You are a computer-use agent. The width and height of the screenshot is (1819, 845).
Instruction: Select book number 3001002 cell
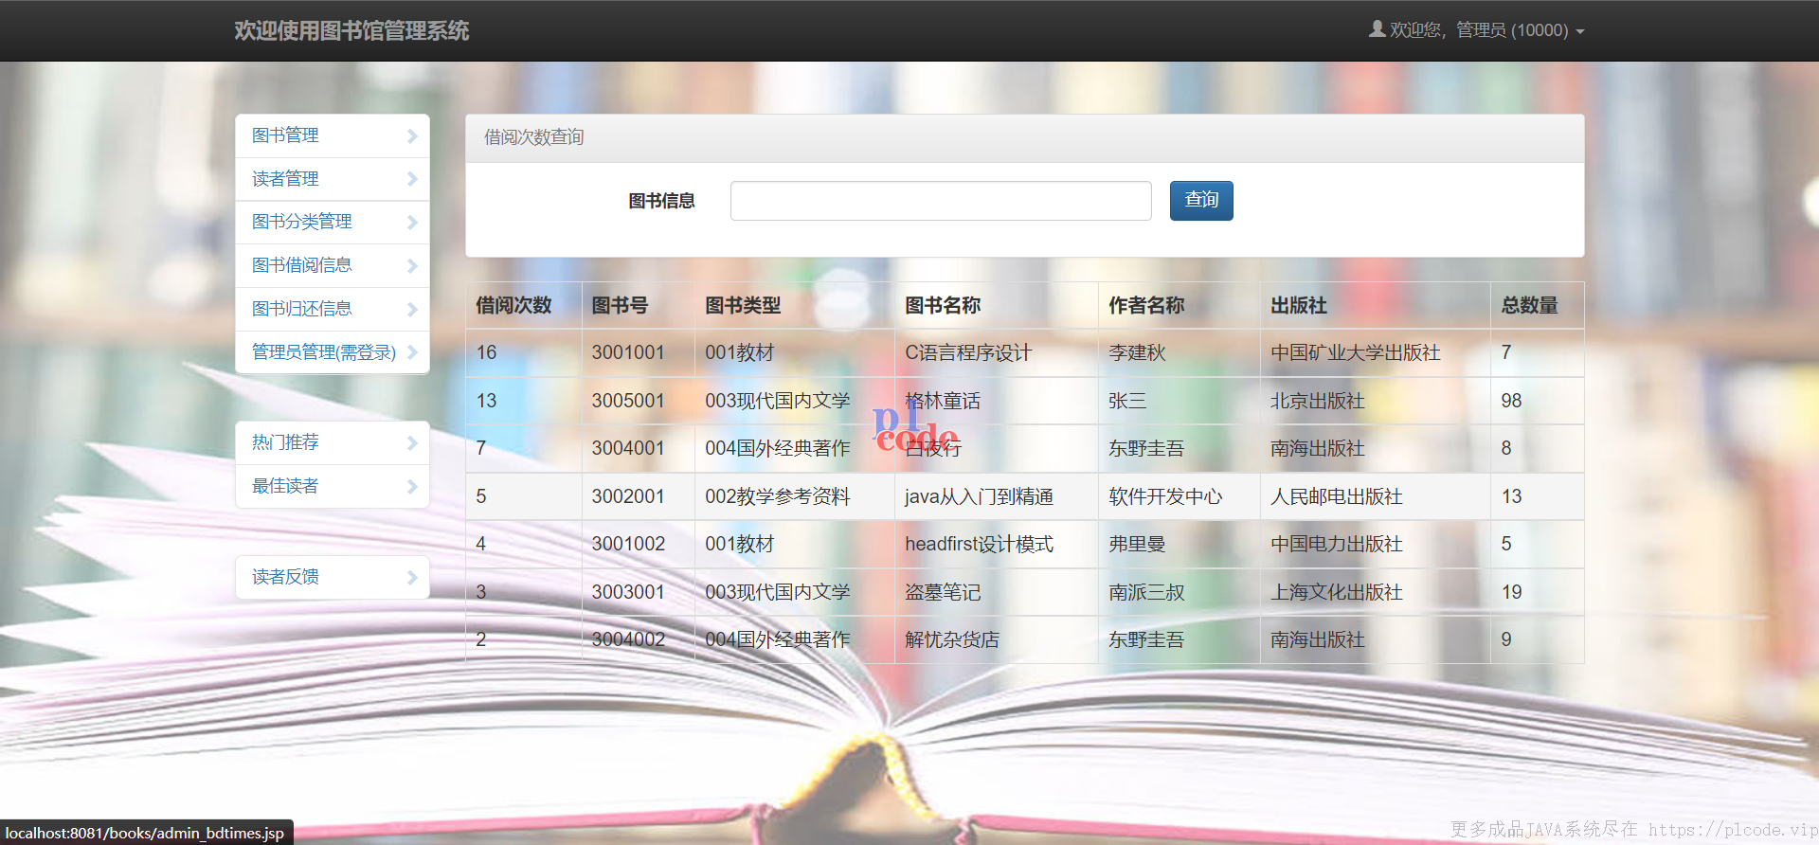point(638,544)
